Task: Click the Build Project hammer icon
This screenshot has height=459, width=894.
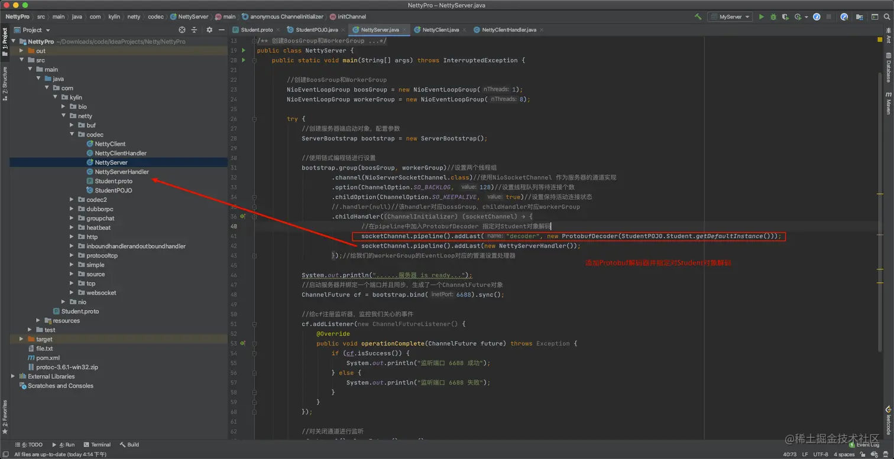Action: pos(698,17)
